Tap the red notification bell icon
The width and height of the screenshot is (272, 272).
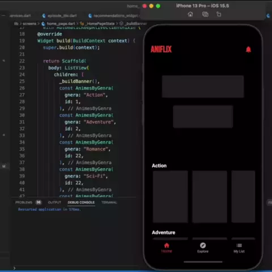[248, 49]
